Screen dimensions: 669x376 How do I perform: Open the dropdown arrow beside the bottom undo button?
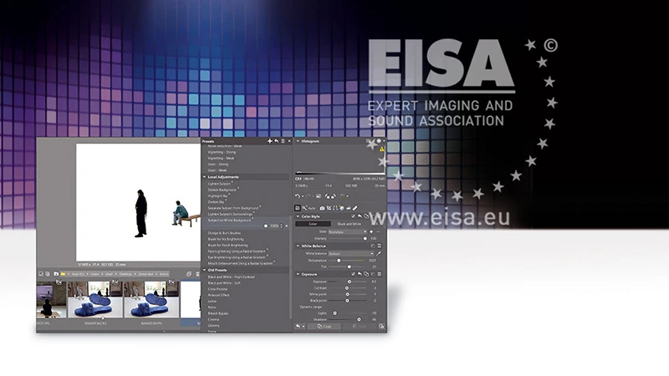click(304, 327)
